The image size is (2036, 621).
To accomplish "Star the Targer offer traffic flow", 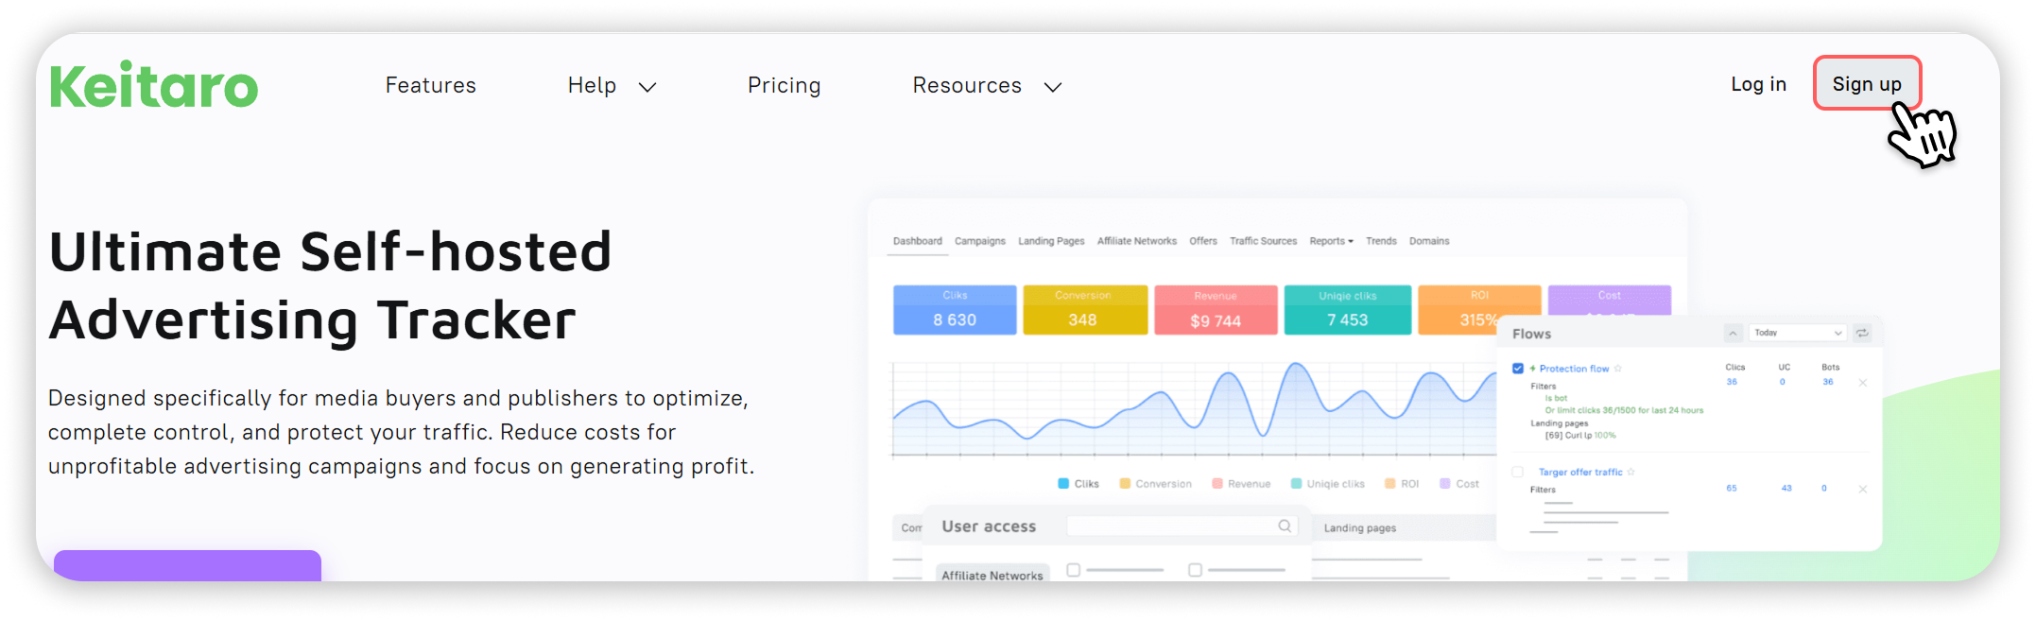I will point(1631,472).
